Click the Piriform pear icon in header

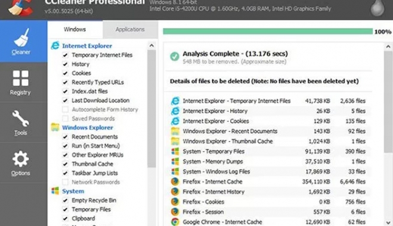point(377,8)
